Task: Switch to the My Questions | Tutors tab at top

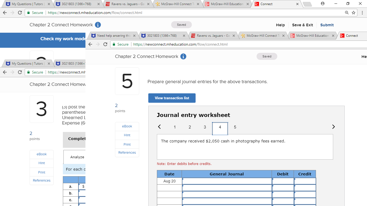Action: (27, 4)
